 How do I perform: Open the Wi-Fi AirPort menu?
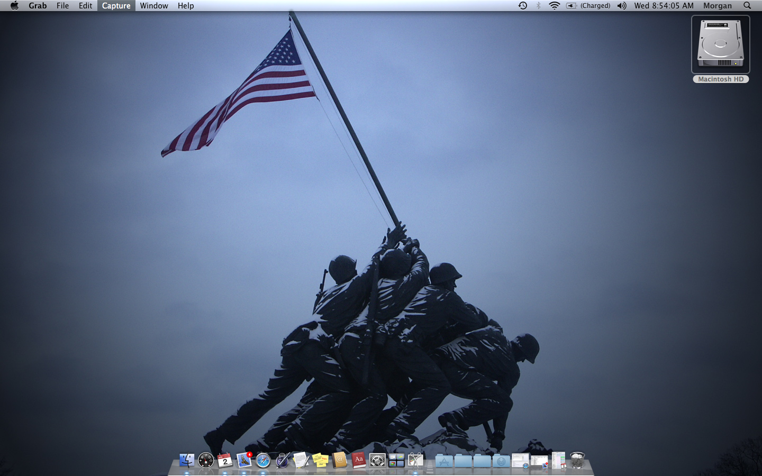pos(555,5)
